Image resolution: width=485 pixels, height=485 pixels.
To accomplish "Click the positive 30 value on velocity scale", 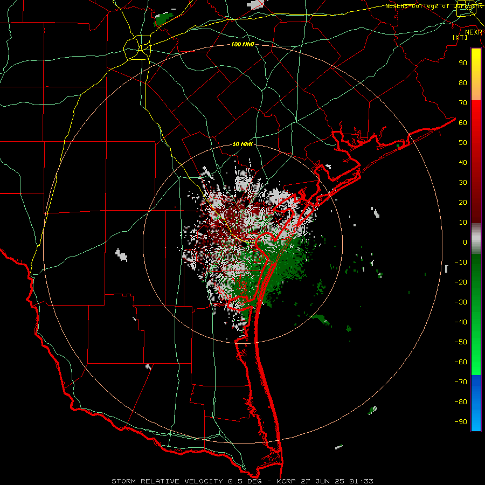I will (x=463, y=183).
